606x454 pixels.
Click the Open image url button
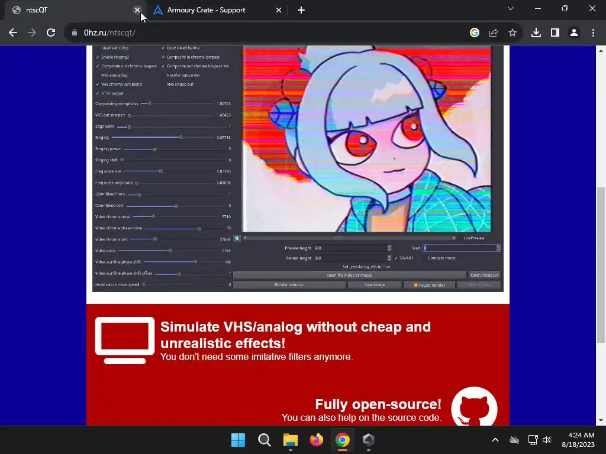click(x=484, y=275)
